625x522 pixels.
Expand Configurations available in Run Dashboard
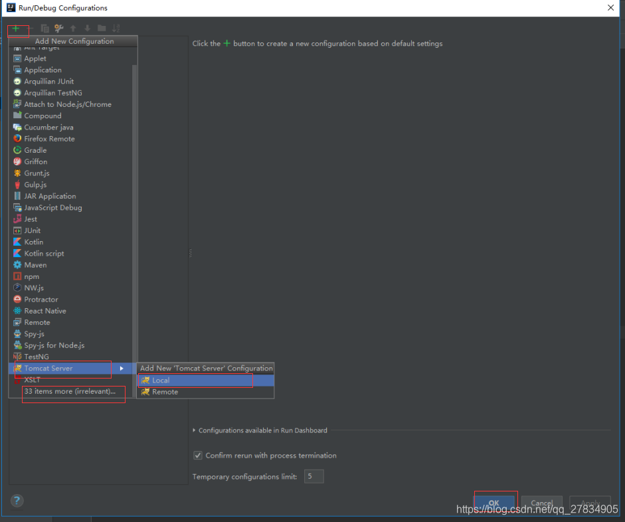point(194,430)
